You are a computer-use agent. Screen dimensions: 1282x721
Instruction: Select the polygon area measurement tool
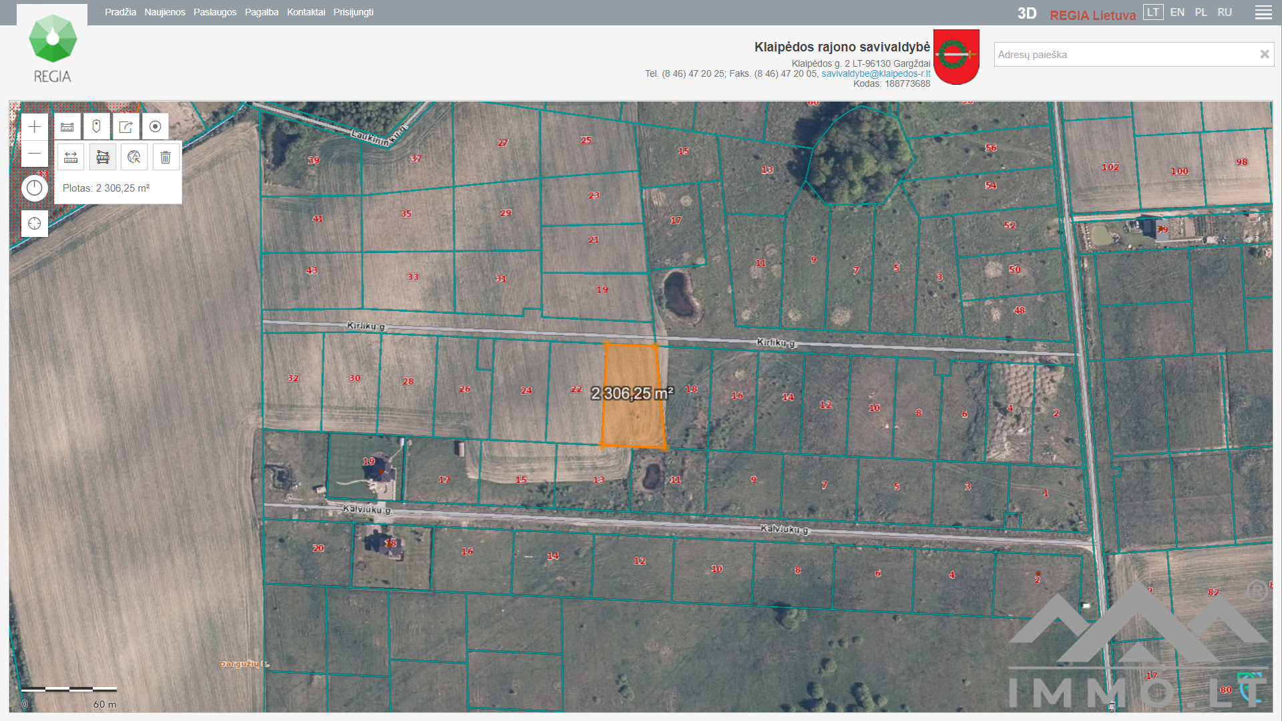pos(103,157)
